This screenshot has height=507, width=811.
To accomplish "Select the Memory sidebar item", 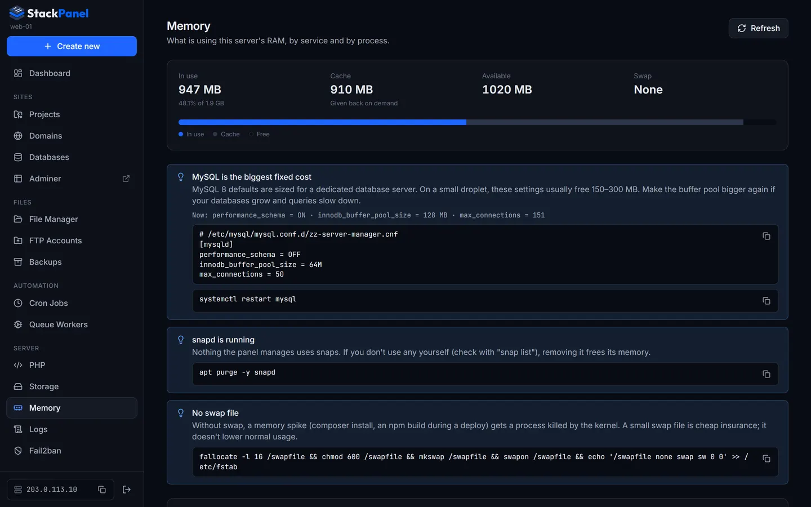I will pos(72,408).
